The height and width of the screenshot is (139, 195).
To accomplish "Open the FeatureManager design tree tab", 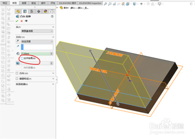I will pos(18,11).
